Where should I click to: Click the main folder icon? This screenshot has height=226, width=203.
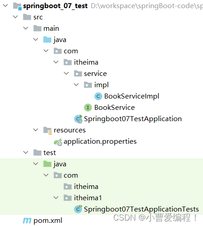click(x=37, y=28)
